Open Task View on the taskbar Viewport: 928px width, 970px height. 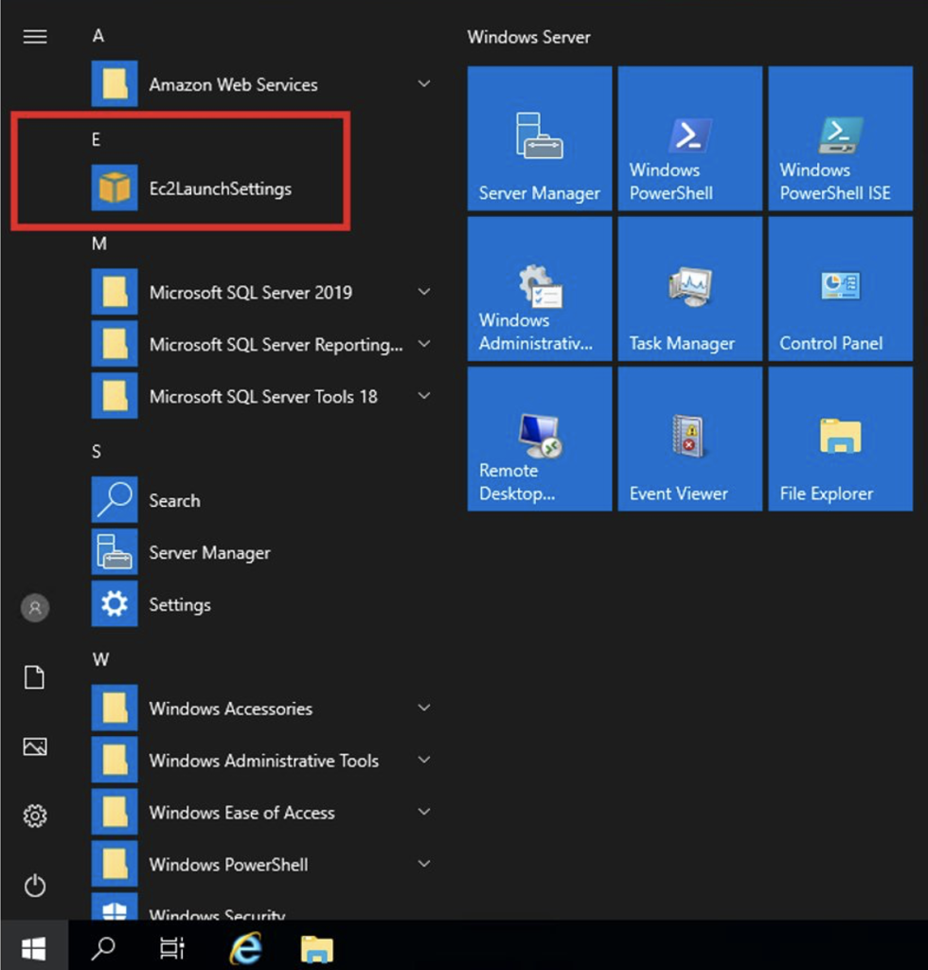pyautogui.click(x=172, y=947)
